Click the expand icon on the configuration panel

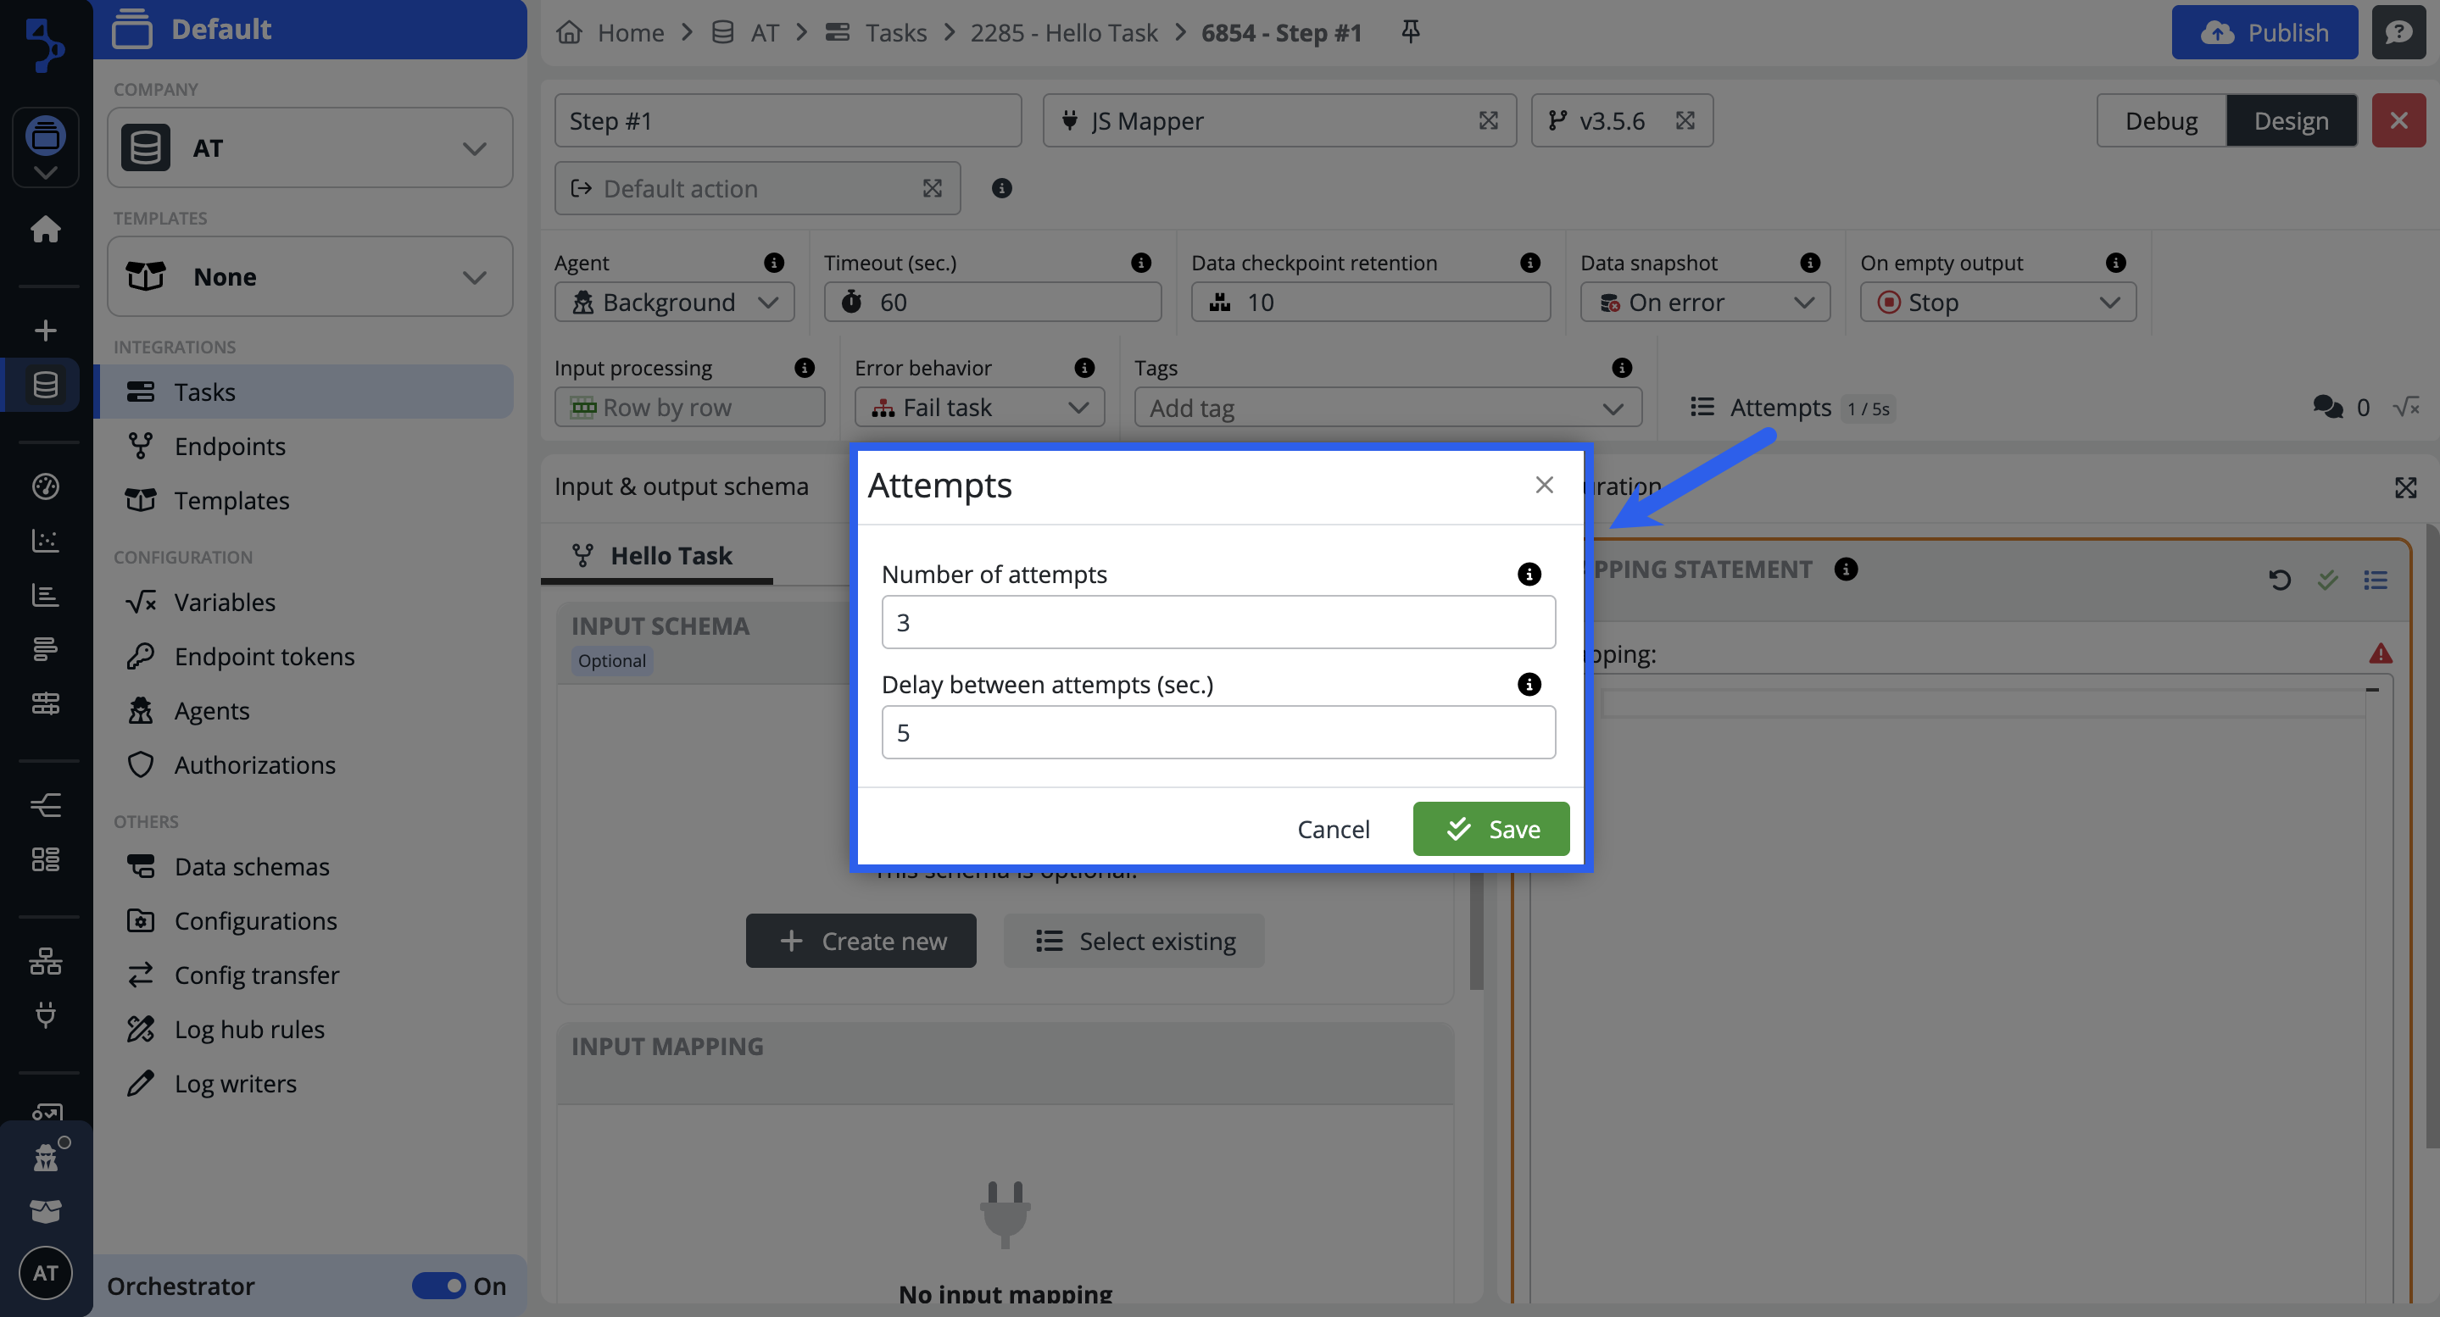2405,486
